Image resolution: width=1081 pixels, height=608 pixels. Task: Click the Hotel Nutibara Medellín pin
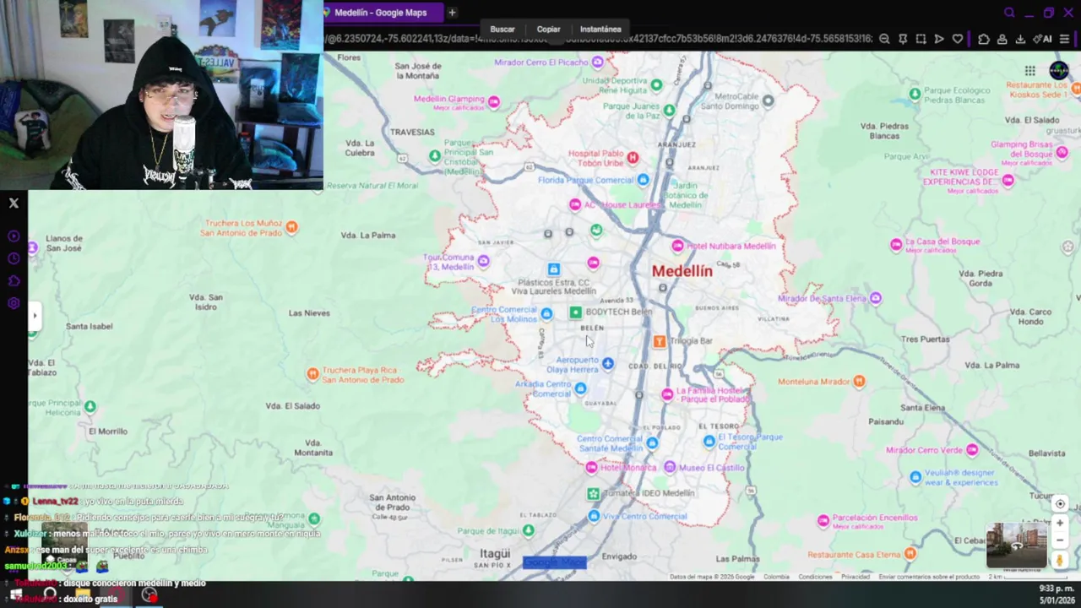coord(677,246)
